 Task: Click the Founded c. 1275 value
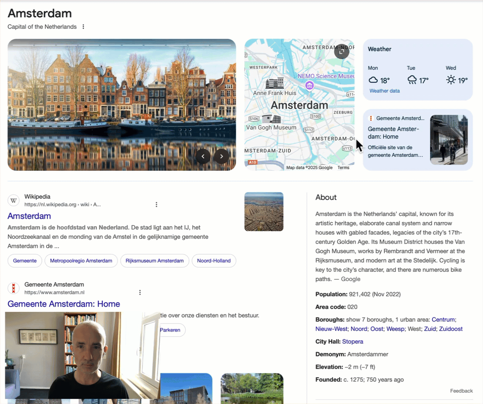tap(373, 379)
